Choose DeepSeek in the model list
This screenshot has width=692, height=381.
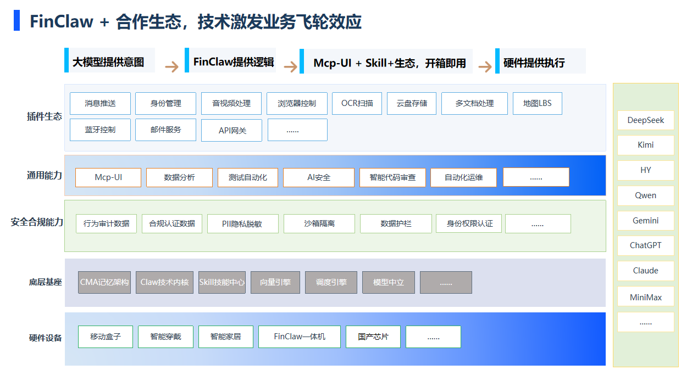click(x=645, y=120)
